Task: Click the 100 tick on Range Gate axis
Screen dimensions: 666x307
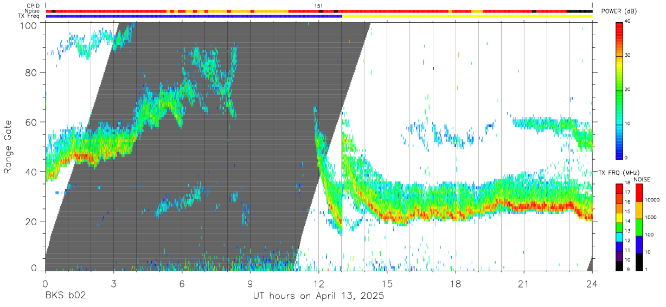Action: pyautogui.click(x=30, y=25)
